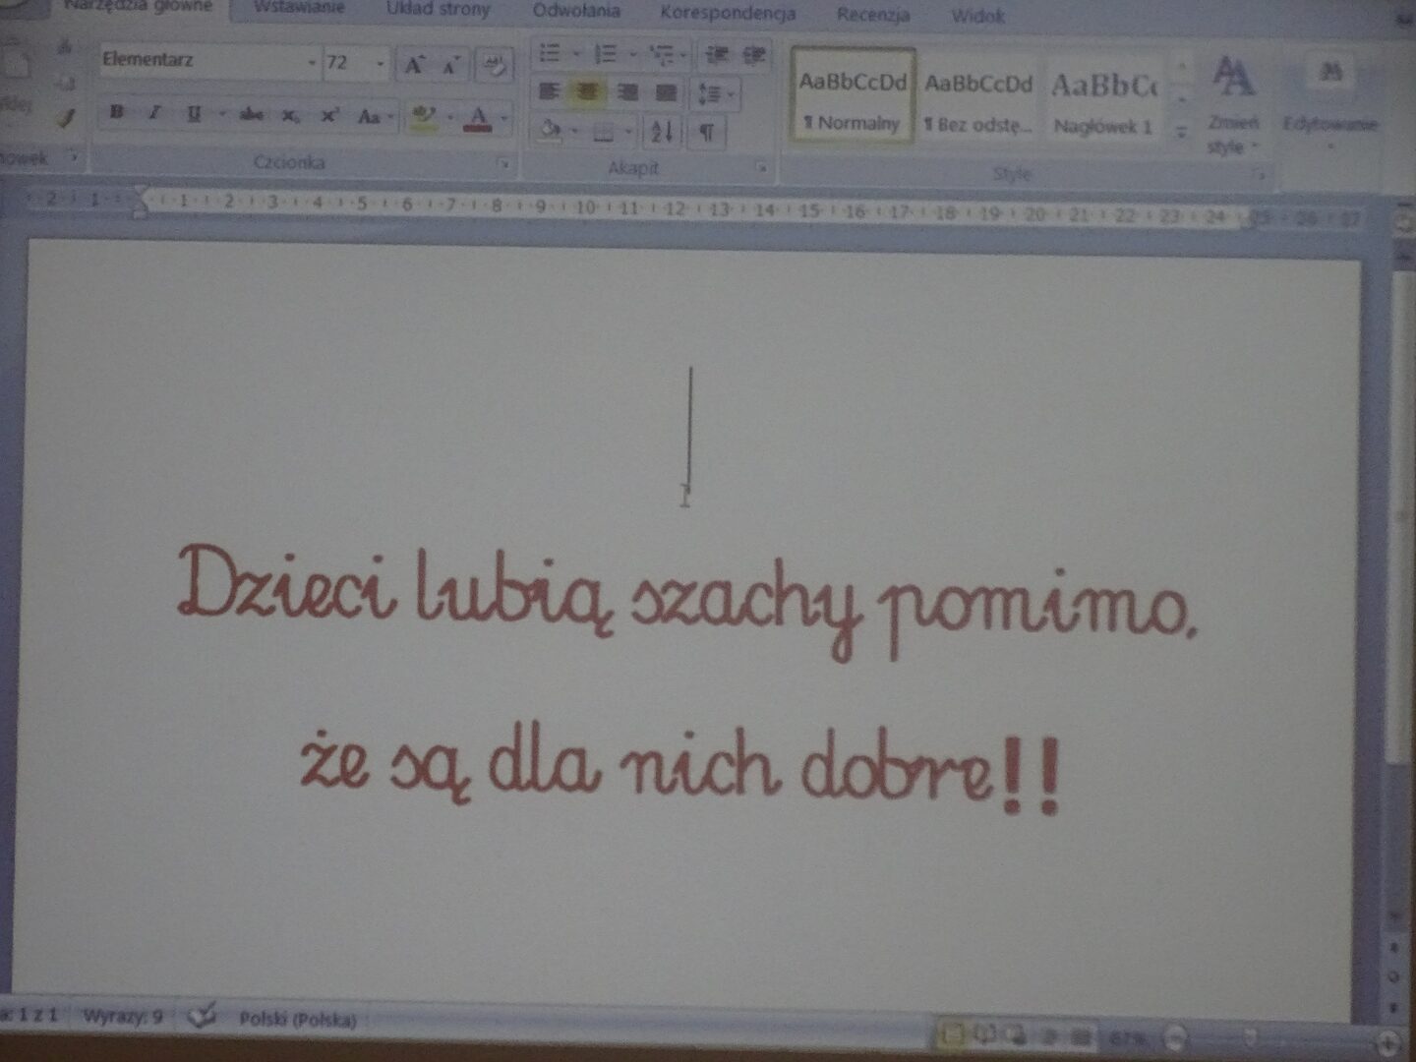
Task: Toggle Italic formatting
Action: pos(154,114)
